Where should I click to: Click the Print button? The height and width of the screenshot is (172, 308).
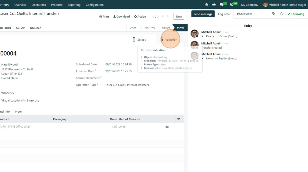[x=104, y=16]
